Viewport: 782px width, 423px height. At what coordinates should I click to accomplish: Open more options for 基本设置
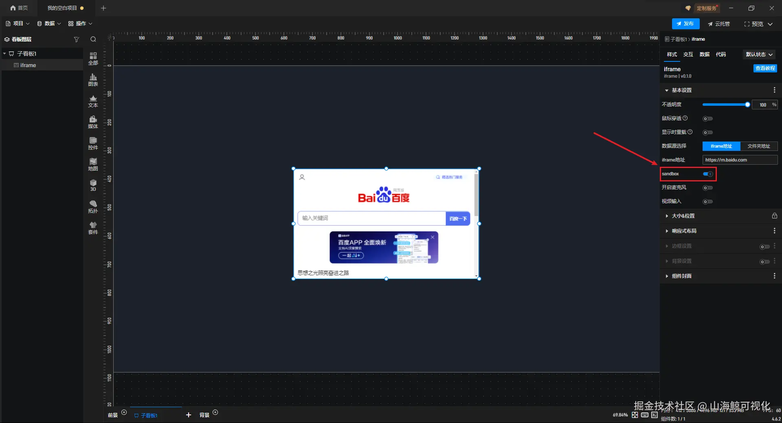pyautogui.click(x=774, y=90)
